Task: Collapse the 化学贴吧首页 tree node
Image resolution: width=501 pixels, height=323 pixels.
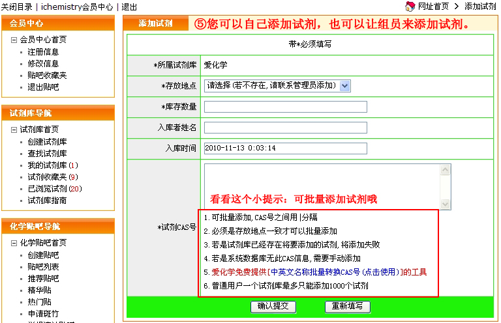Action: pos(14,243)
